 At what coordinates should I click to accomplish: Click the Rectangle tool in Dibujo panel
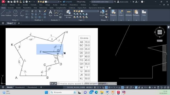[27, 11]
